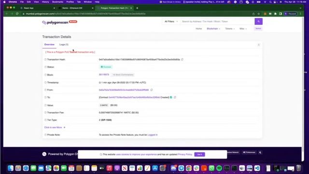Viewport: 309px width, 174px height.
Task: Click help icon beside Private Note label
Action: [x=45, y=135]
